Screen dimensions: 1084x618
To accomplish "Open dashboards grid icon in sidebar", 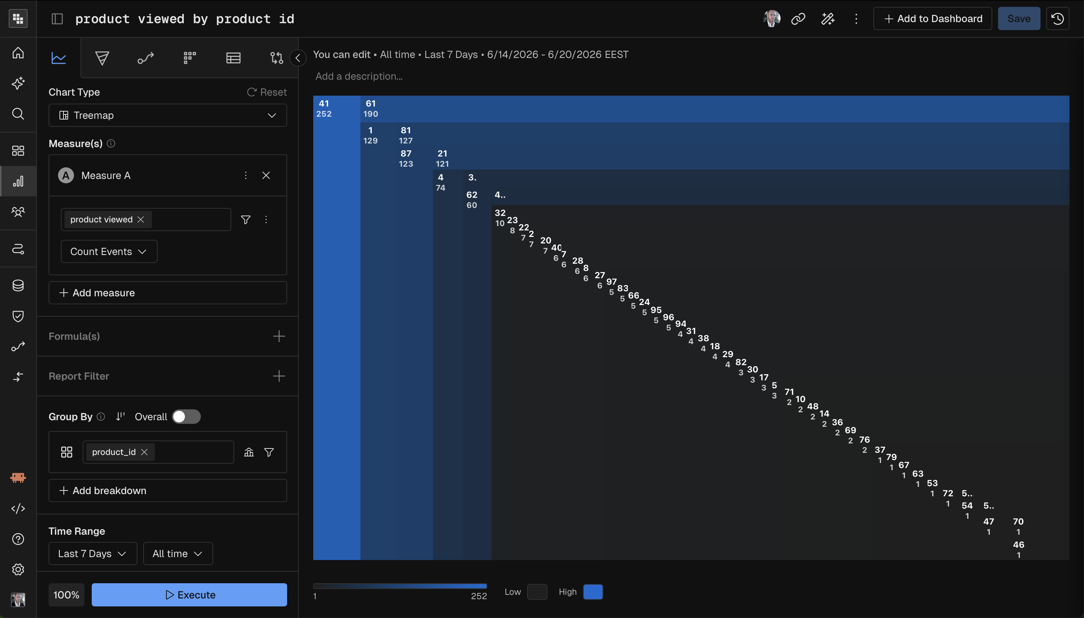I will (x=18, y=151).
